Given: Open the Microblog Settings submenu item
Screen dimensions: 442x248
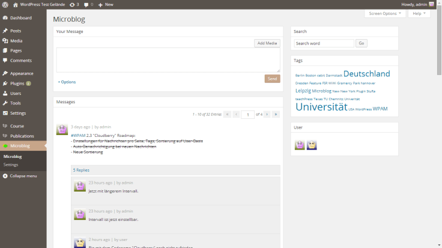Looking at the screenshot, I should [x=11, y=165].
